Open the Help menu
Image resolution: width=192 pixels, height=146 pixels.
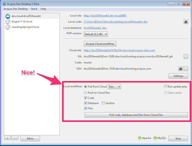click(x=43, y=9)
